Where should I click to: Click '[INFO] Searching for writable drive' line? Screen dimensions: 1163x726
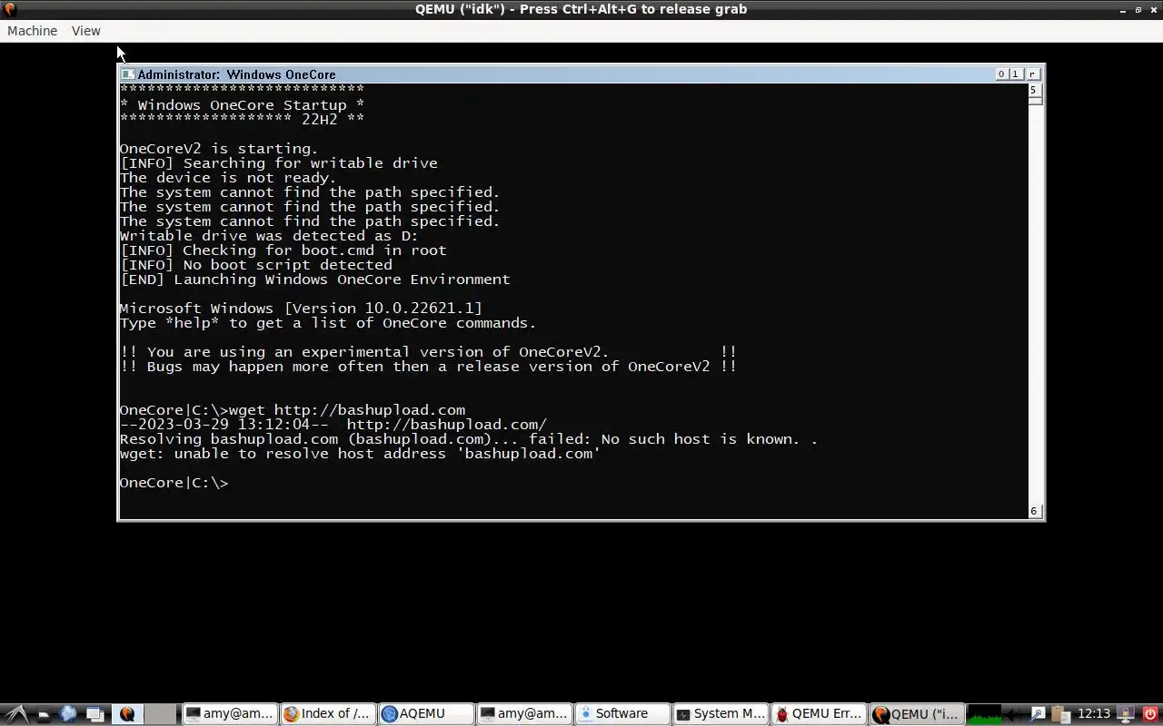point(278,163)
